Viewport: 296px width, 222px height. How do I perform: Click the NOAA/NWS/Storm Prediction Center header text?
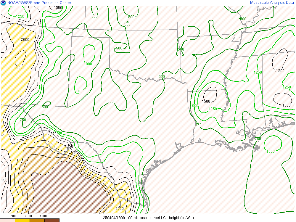coord(39,3)
